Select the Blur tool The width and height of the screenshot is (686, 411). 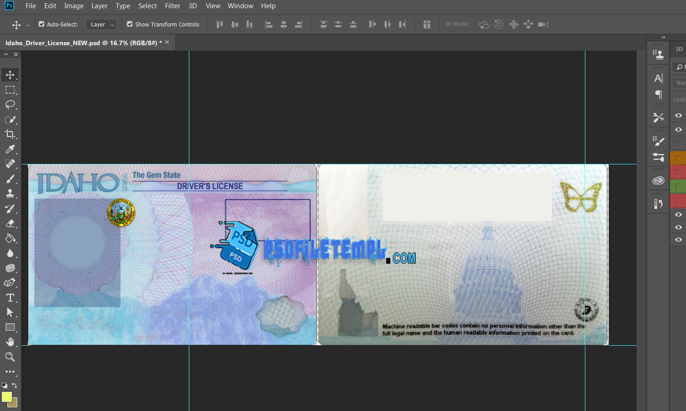tap(10, 253)
